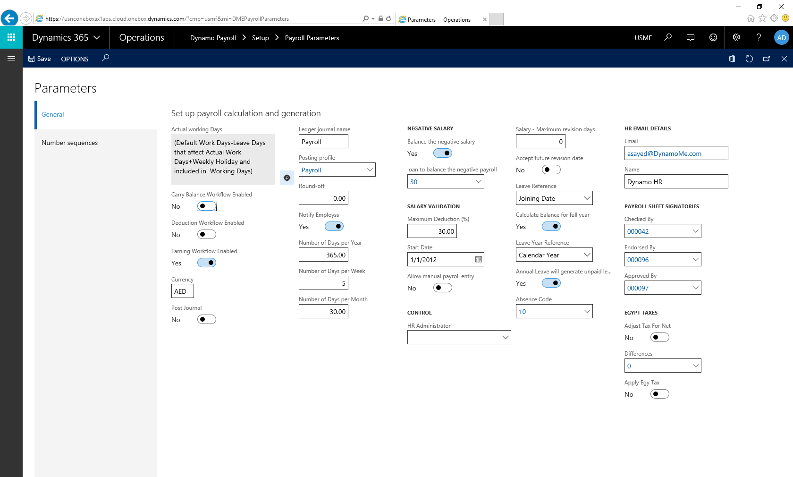
Task: Refresh the form data icon
Action: [749, 59]
